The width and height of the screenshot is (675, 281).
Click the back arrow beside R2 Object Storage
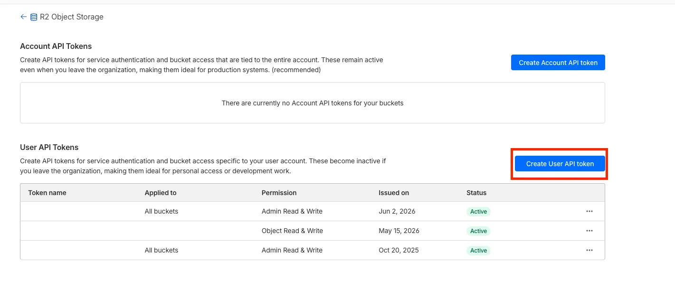(x=23, y=17)
